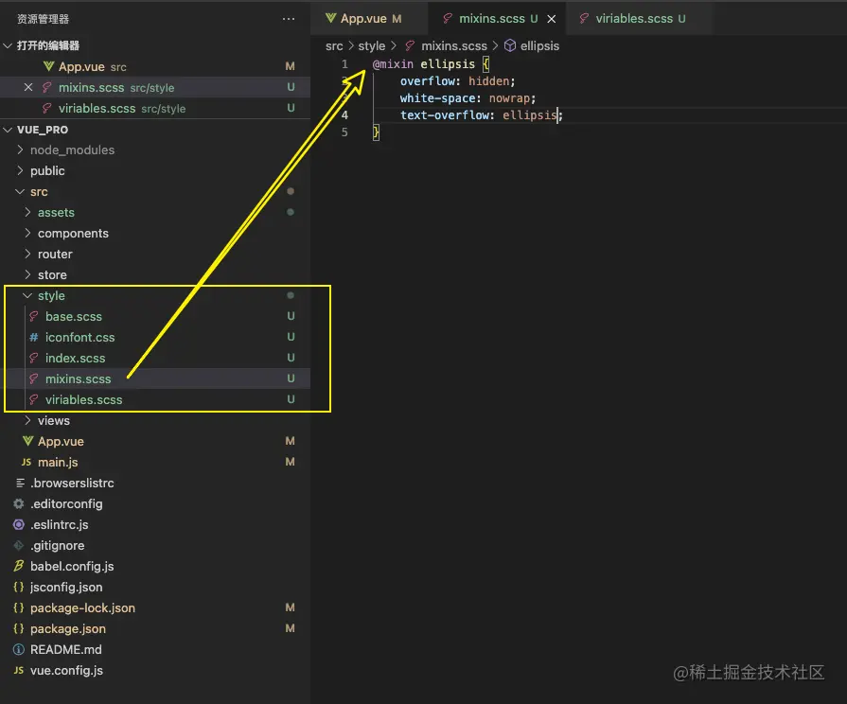This screenshot has height=704, width=847.
Task: Click the ESLint icon of .eslintrc.js
Action: click(x=19, y=524)
